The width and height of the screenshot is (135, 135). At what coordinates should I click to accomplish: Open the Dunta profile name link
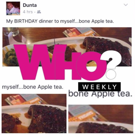(30, 5)
